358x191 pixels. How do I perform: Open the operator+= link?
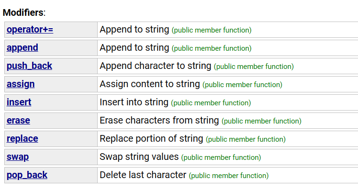click(30, 30)
